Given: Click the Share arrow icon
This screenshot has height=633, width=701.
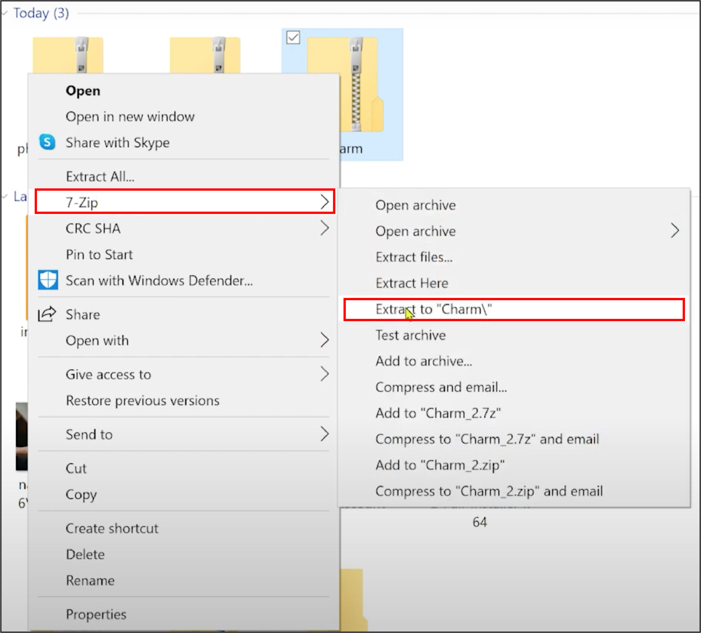Looking at the screenshot, I should [47, 314].
